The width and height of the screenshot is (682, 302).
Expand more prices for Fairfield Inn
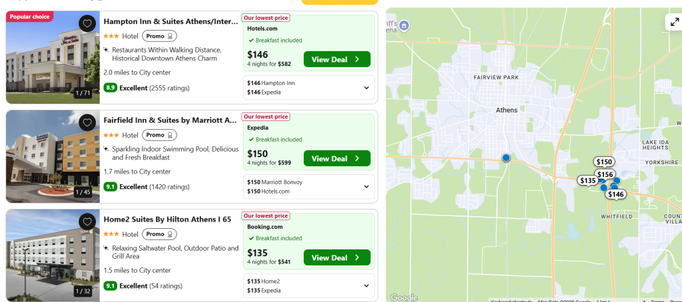coord(366,186)
